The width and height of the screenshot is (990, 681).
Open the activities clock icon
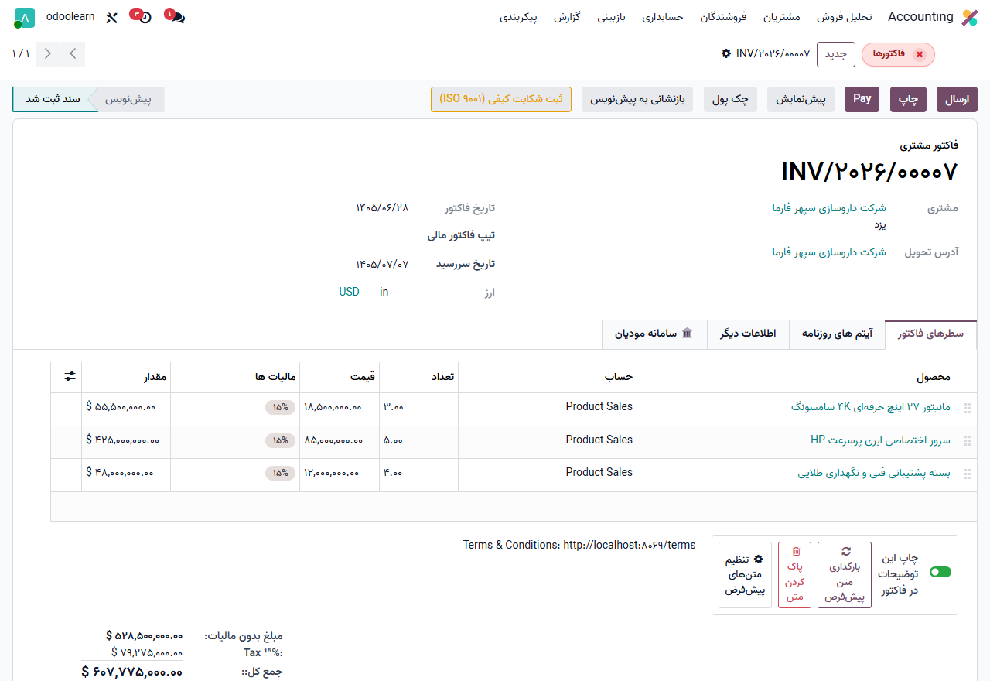pyautogui.click(x=142, y=16)
